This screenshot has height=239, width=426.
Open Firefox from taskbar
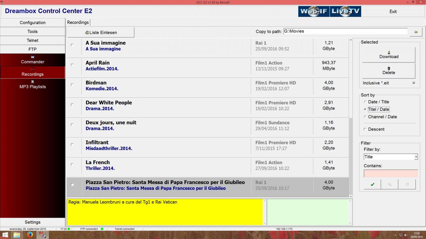pos(30,235)
